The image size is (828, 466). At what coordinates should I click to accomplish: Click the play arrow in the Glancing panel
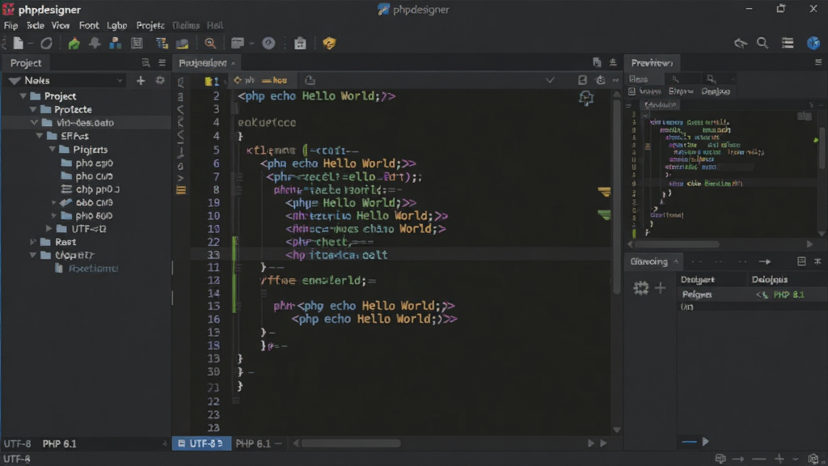pos(705,442)
